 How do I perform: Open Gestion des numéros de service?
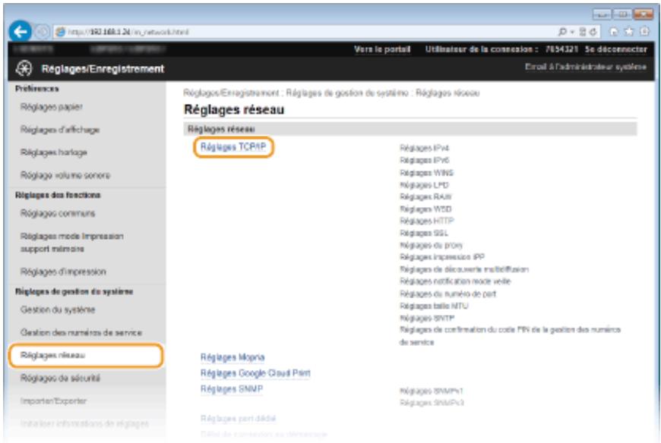[81, 332]
